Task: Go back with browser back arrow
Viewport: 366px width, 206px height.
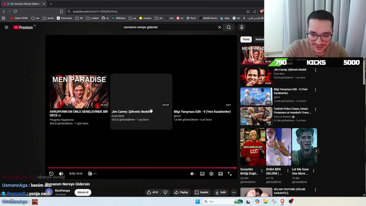Action: click(4, 11)
